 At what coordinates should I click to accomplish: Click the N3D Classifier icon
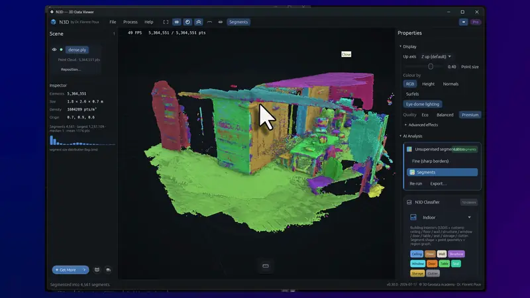coord(409,203)
